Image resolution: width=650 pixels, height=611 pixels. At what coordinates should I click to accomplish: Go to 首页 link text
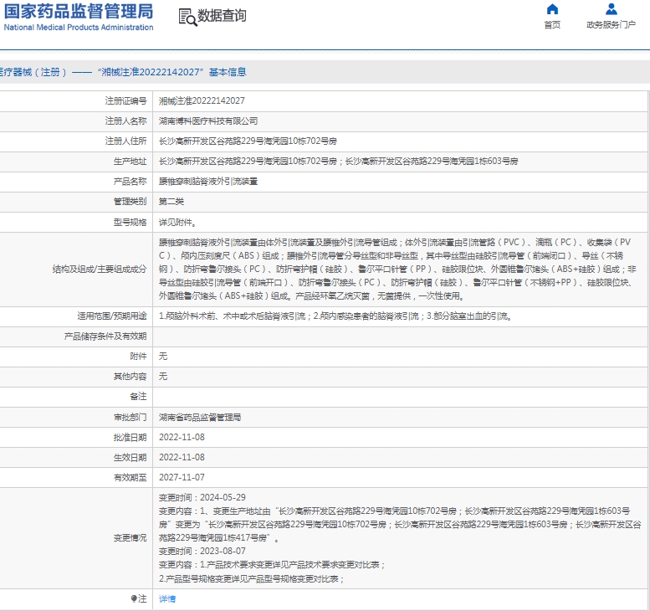tap(552, 25)
